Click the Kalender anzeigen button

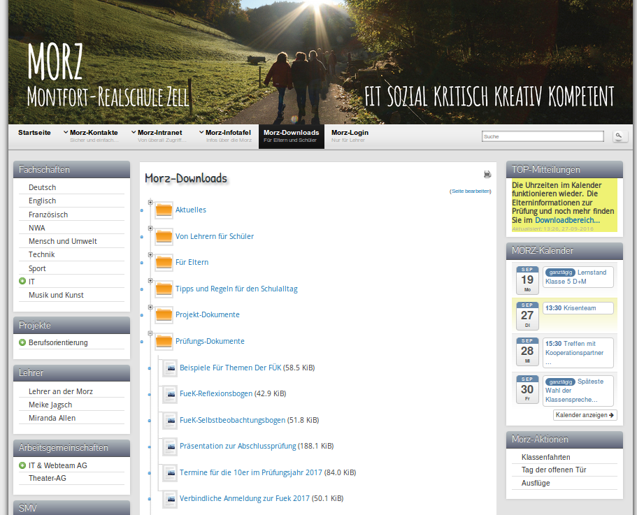585,415
